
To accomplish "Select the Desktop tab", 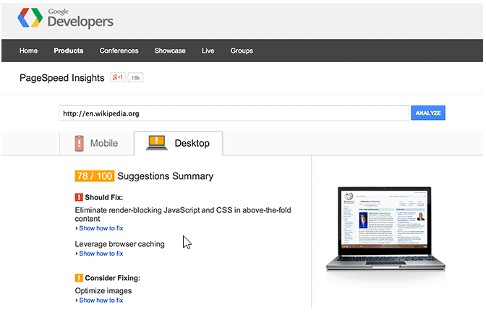I will pyautogui.click(x=179, y=143).
